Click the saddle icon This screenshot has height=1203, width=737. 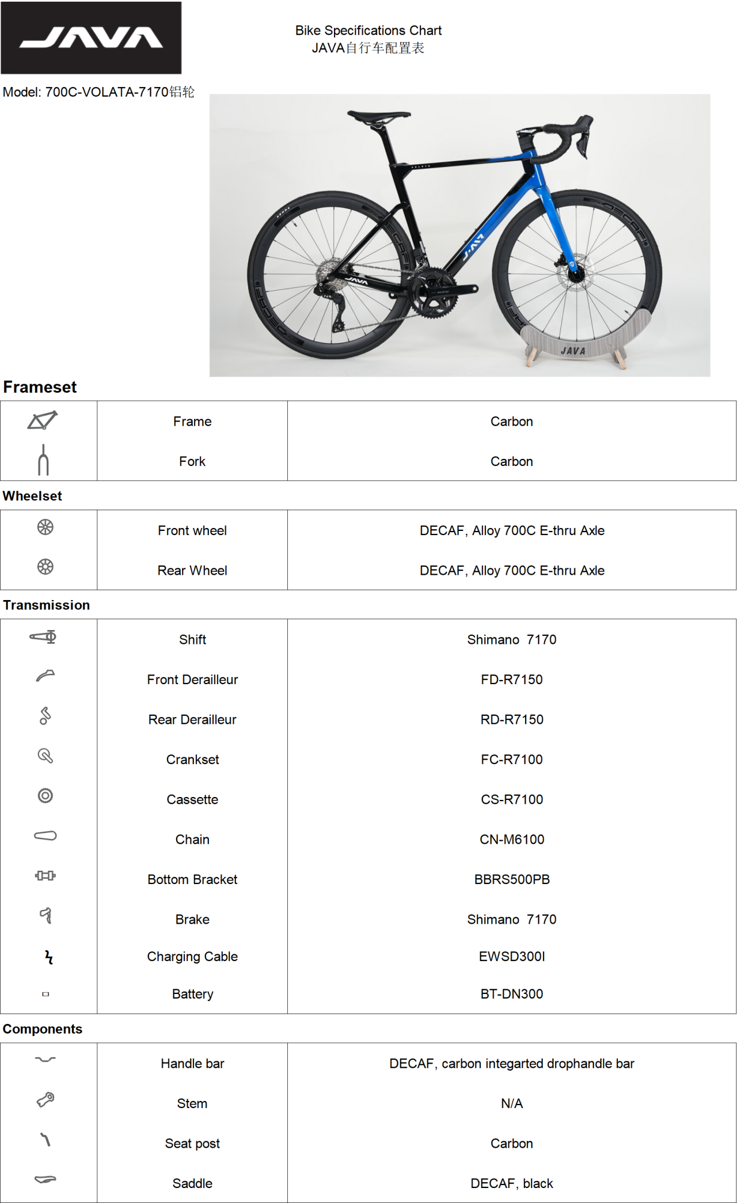pyautogui.click(x=45, y=1179)
